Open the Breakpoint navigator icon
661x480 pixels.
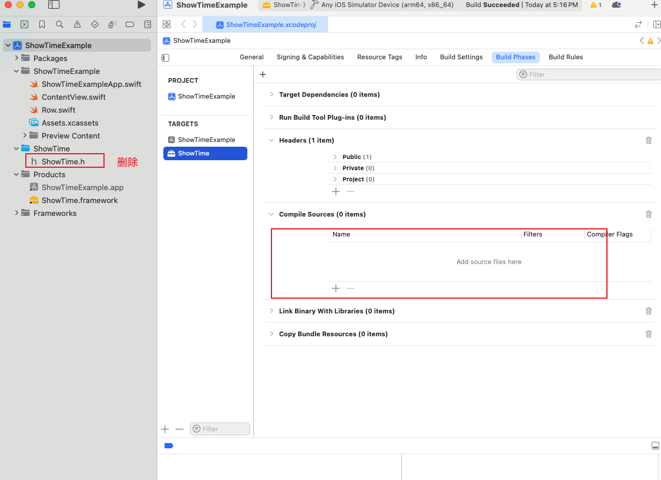tap(130, 25)
